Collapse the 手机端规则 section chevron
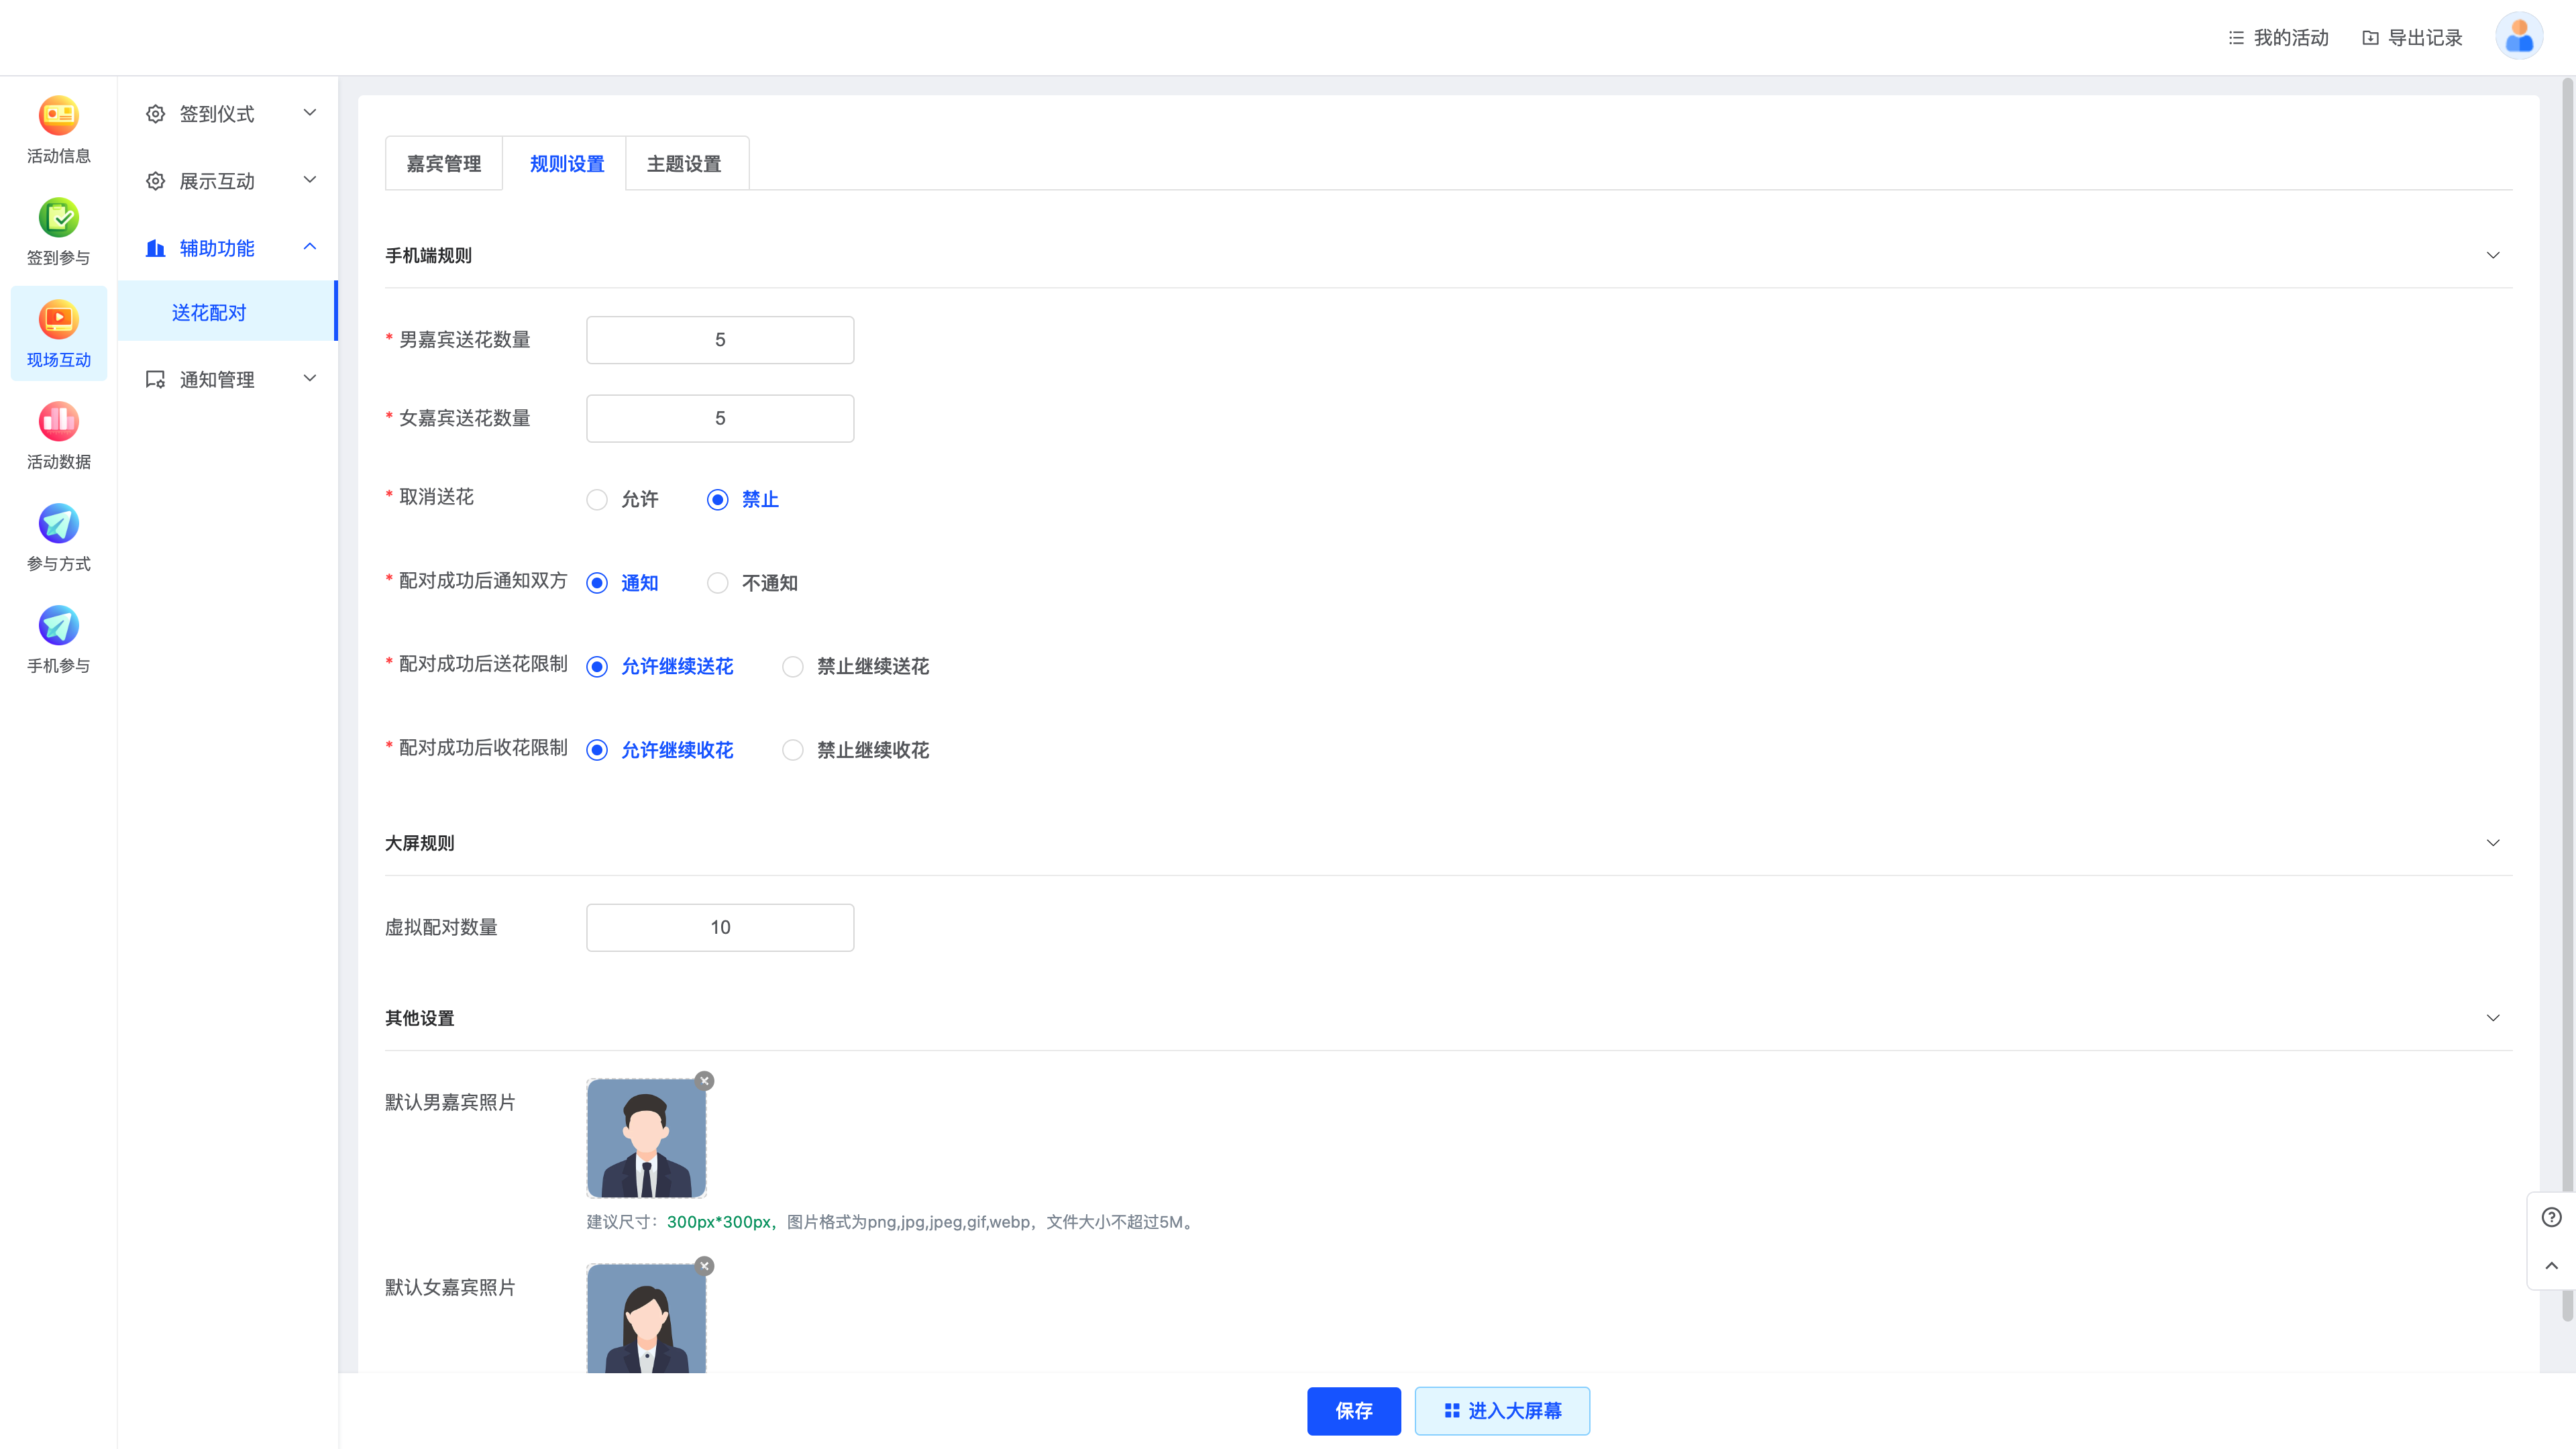Viewport: 2576px width, 1449px height. tap(2493, 255)
